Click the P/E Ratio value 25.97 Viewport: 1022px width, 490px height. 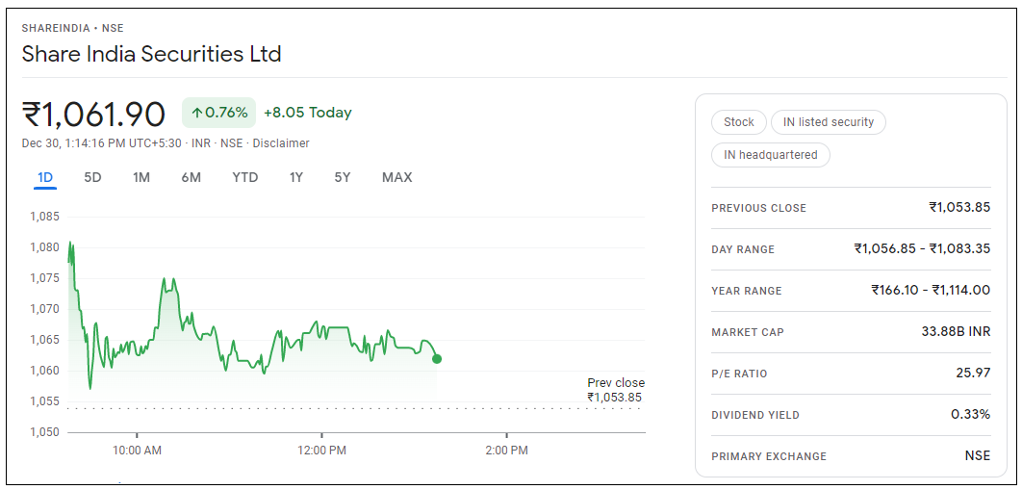click(975, 374)
